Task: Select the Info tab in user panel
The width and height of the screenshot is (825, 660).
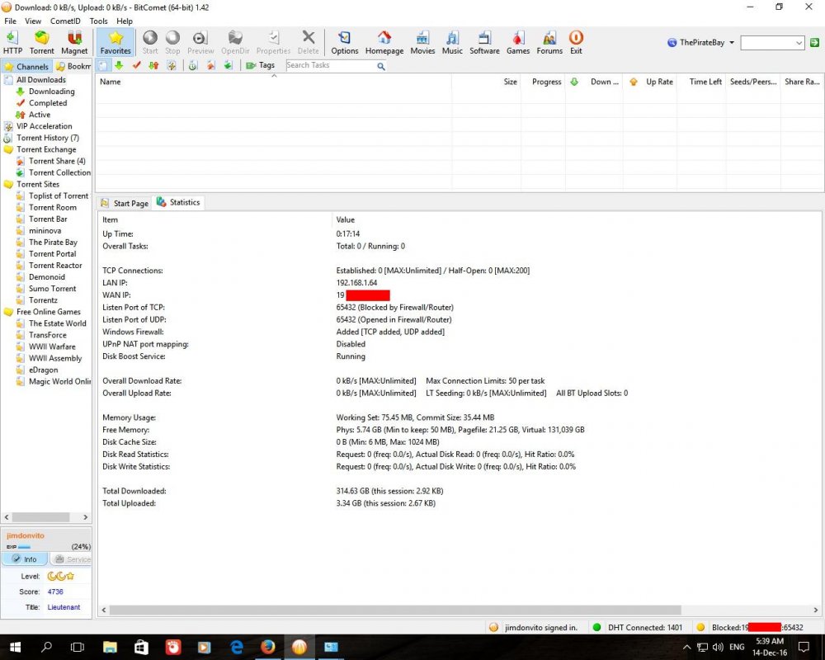Action: tap(25, 559)
